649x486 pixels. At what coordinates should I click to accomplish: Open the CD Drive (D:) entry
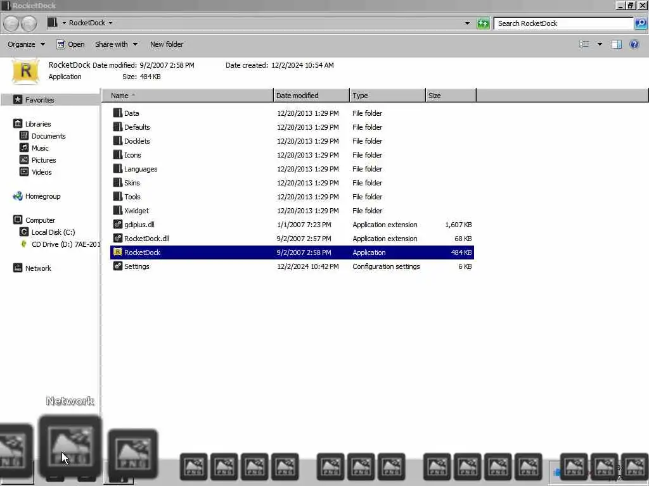point(65,244)
